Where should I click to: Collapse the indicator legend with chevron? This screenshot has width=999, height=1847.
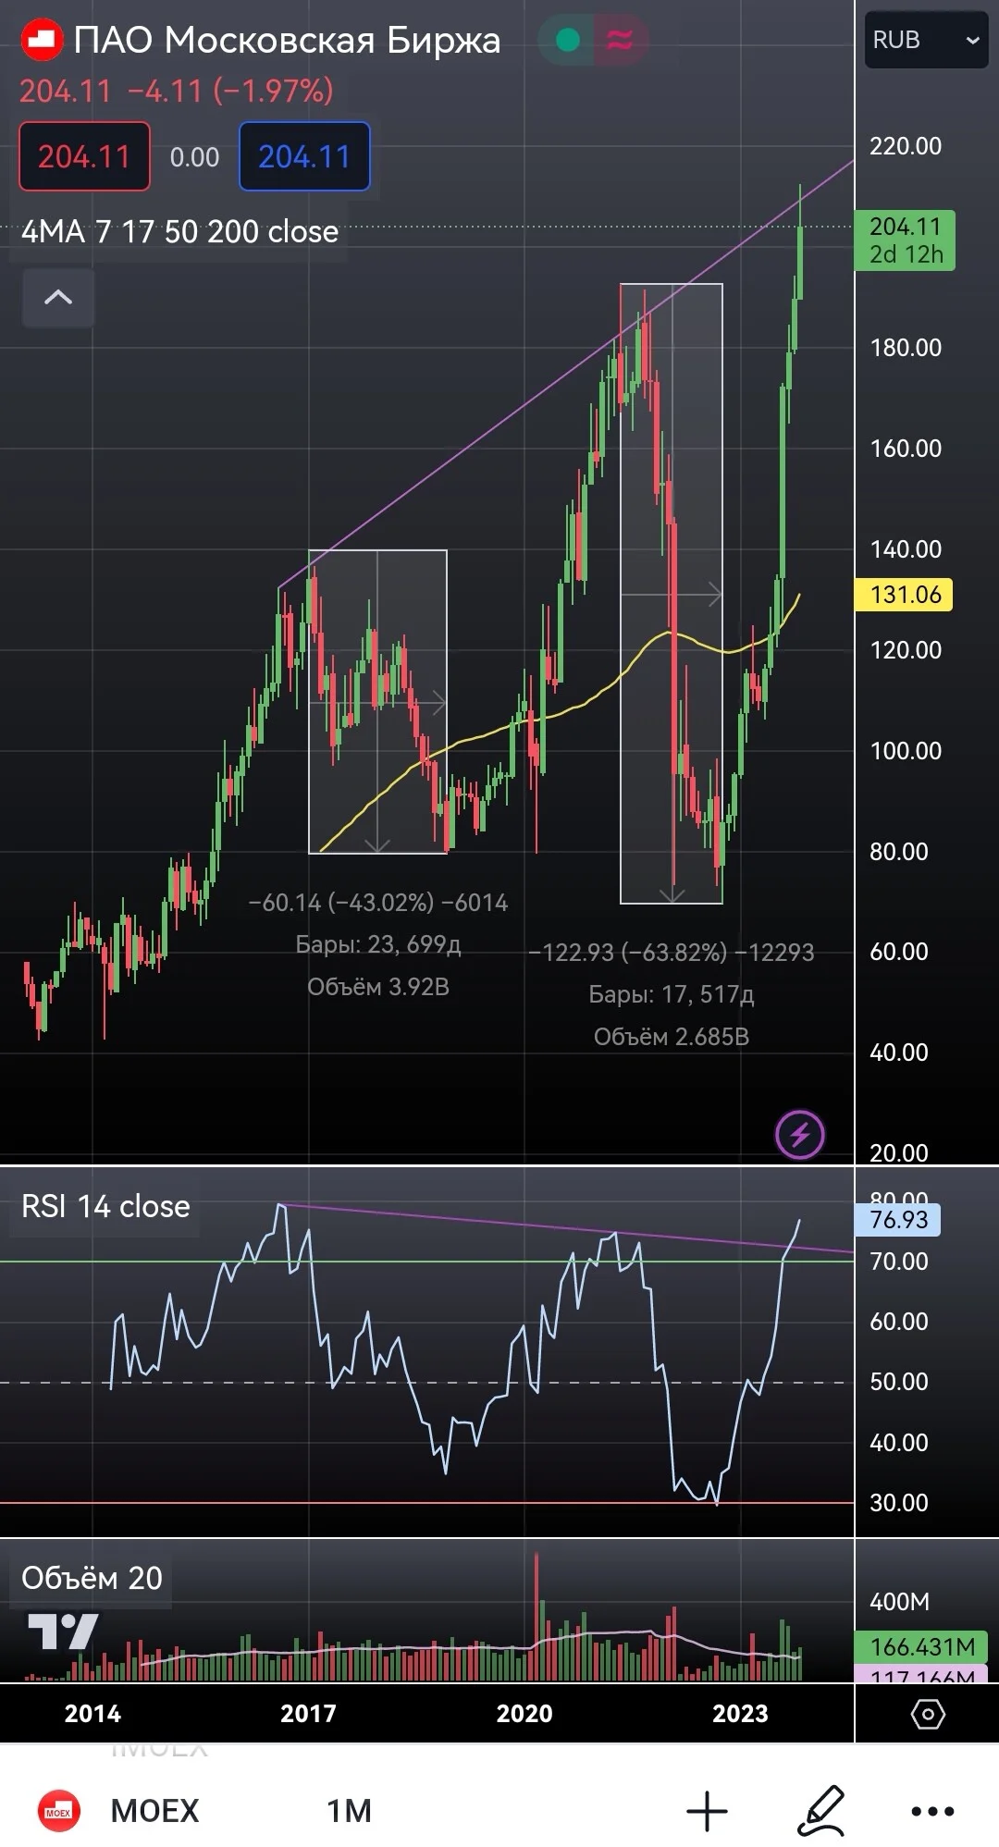[x=58, y=297]
